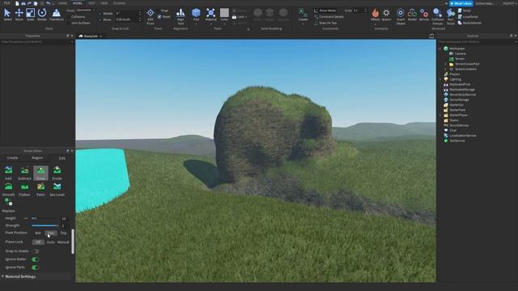Viewport: 518px width, 291px height.
Task: Toggle the Collisions checkbox
Action: point(68,17)
